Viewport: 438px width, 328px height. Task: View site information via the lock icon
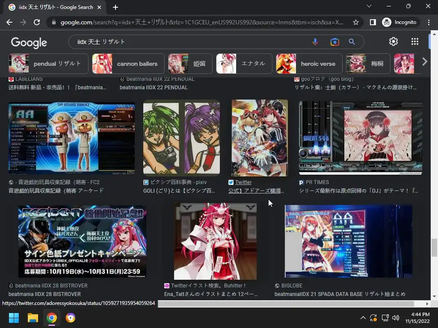pos(54,22)
